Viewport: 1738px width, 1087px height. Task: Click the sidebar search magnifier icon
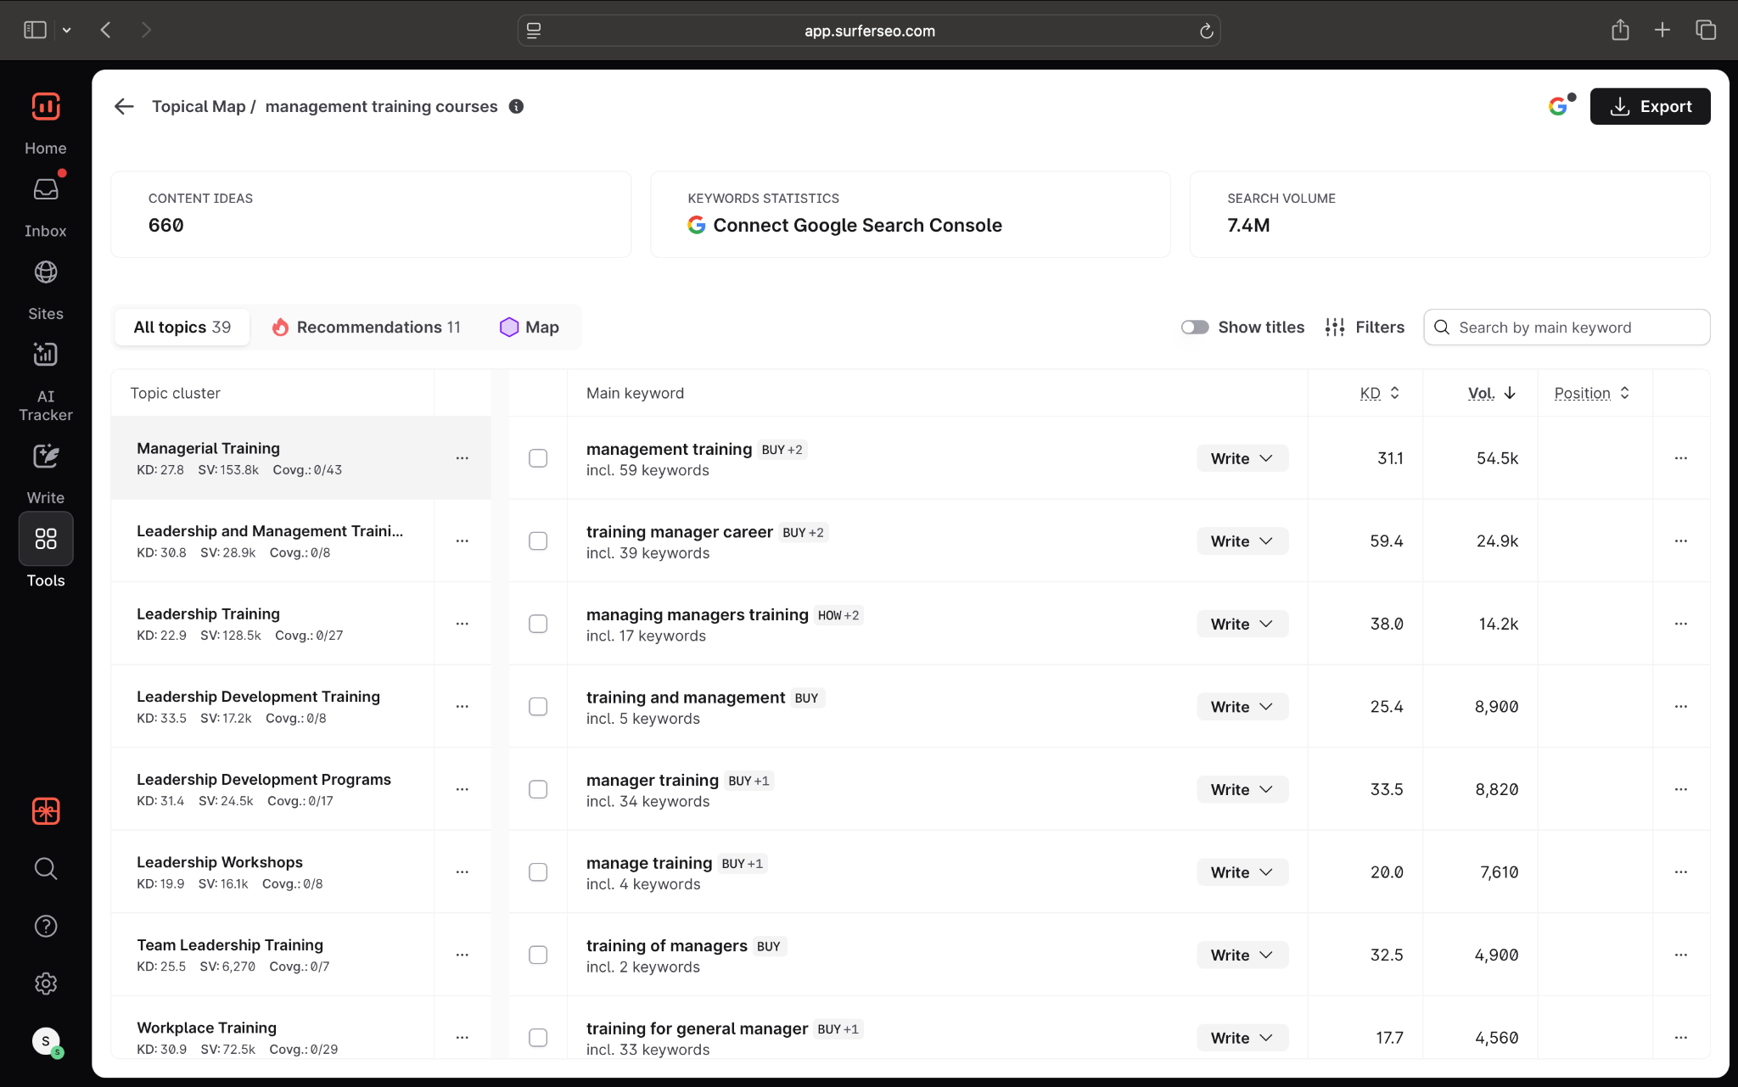pyautogui.click(x=46, y=869)
